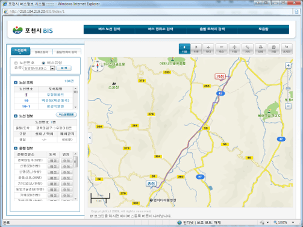Click the save map tool
This screenshot has width=303, height=227.
[x=273, y=49]
